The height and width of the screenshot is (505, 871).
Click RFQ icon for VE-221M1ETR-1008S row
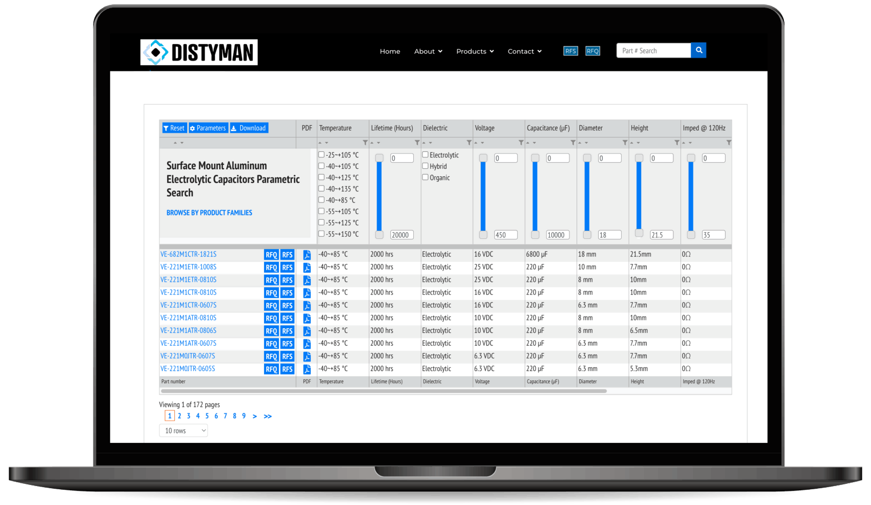pos(271,268)
